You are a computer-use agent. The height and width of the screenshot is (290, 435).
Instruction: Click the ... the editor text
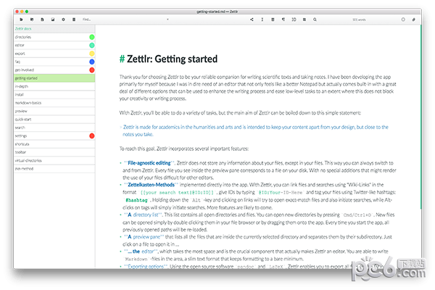point(141,252)
